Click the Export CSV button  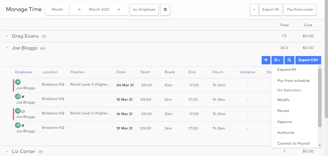pos(308,60)
